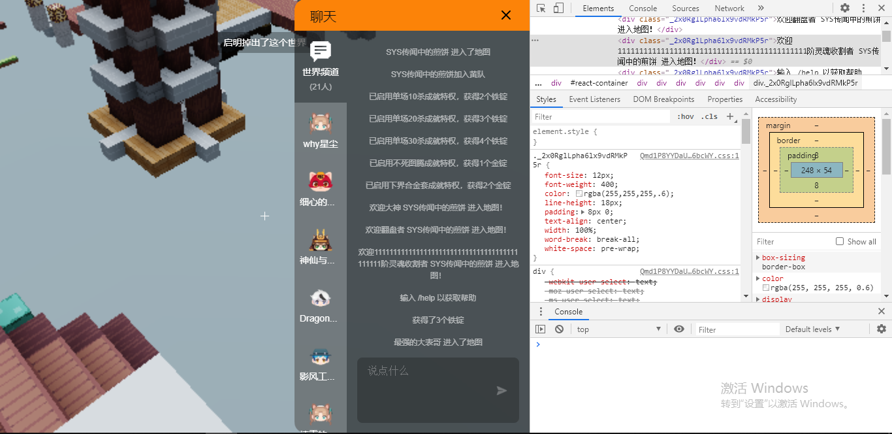Click 248 × 54 content box

point(816,170)
